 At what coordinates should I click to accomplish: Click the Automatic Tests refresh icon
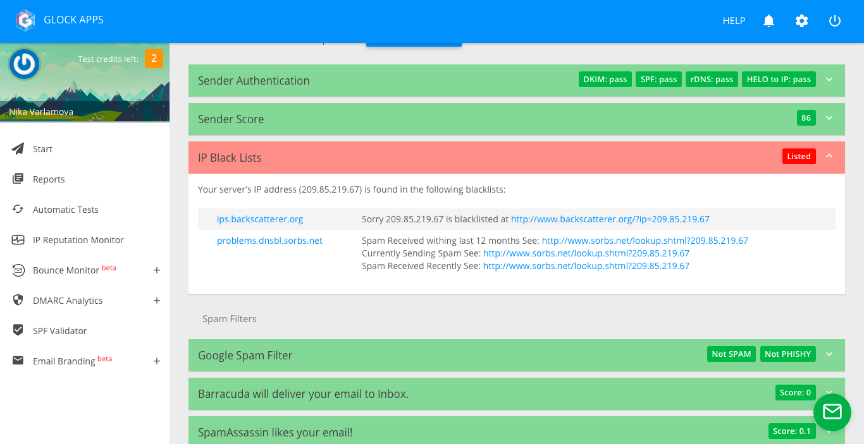coord(18,210)
